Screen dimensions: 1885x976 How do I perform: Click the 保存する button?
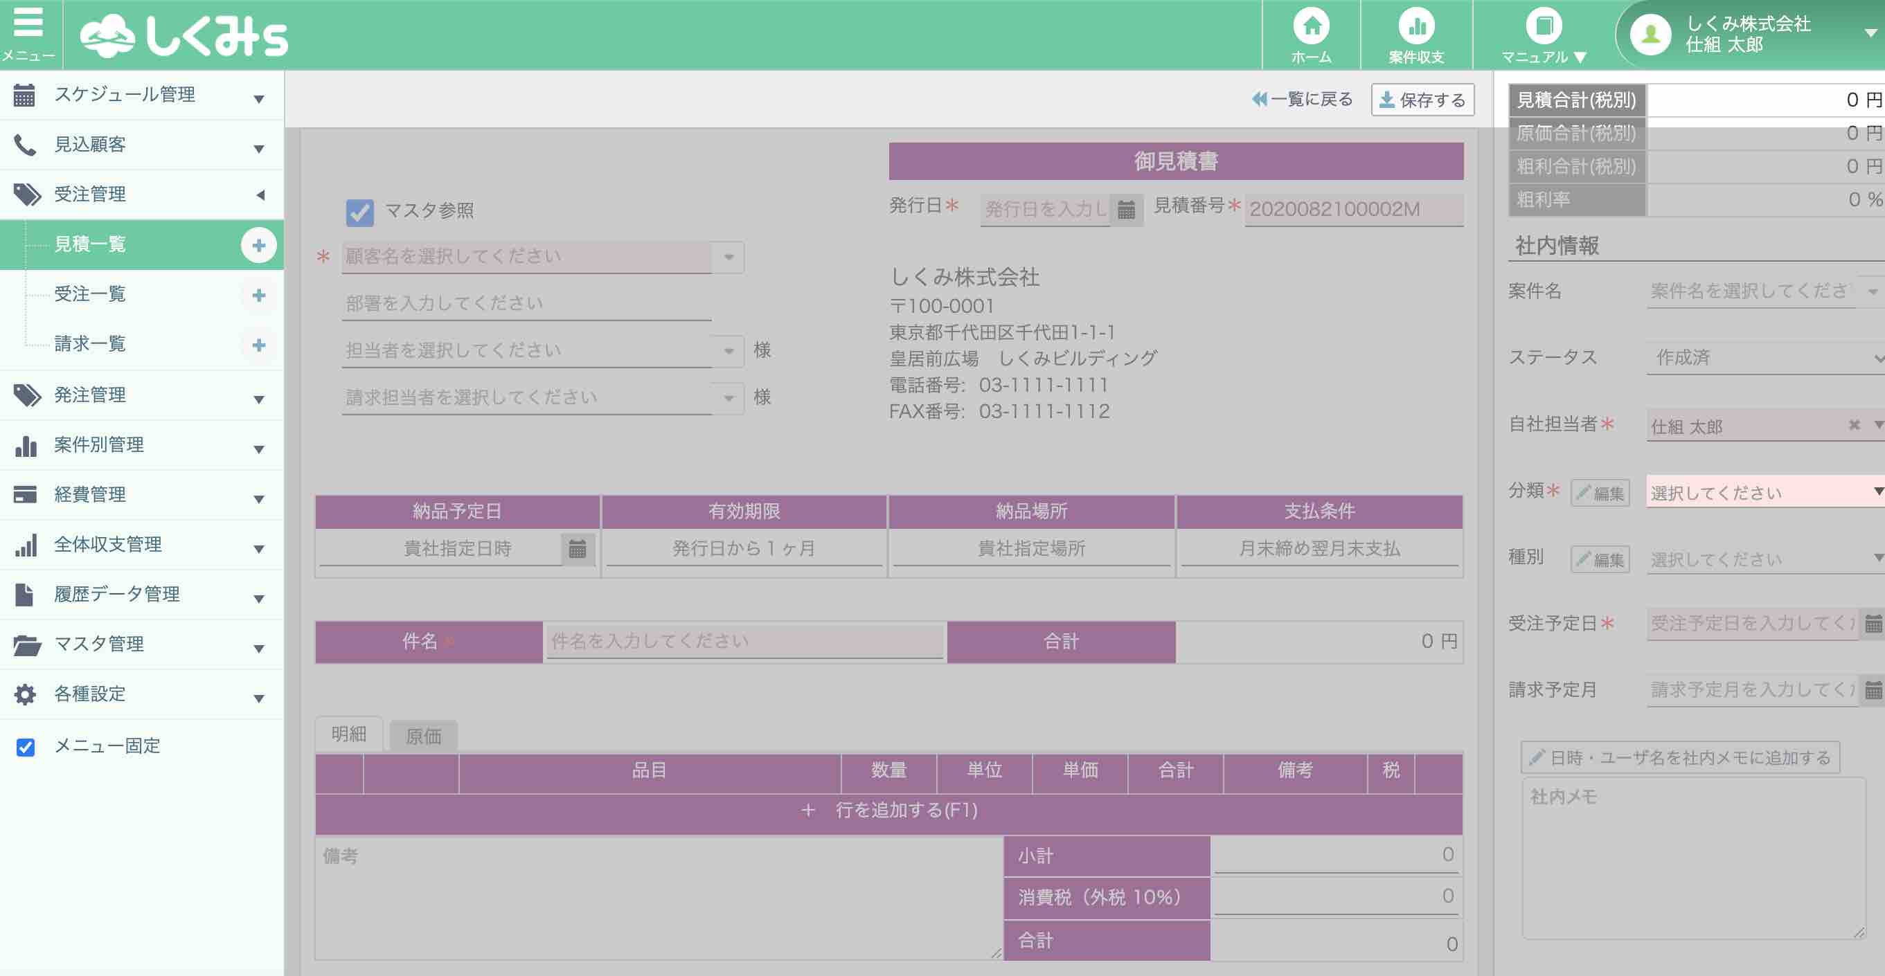tap(1422, 100)
